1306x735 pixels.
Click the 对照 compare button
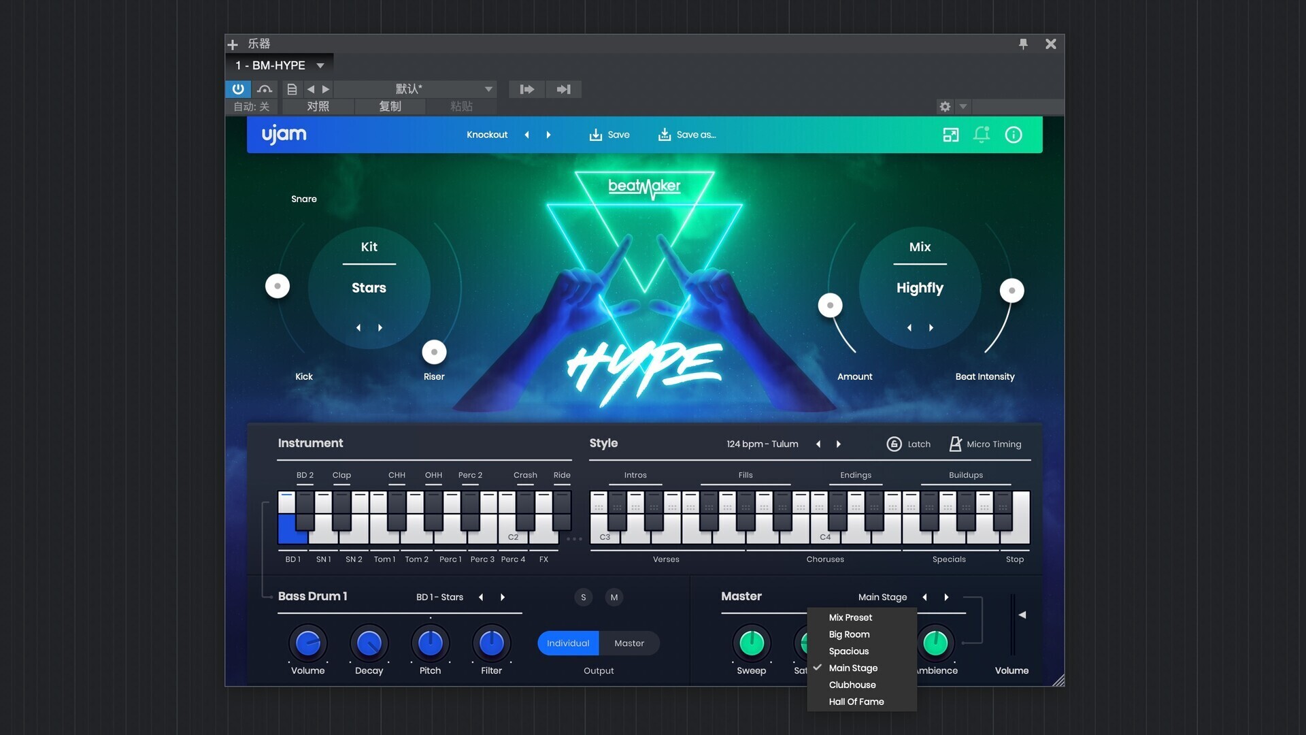point(318,106)
